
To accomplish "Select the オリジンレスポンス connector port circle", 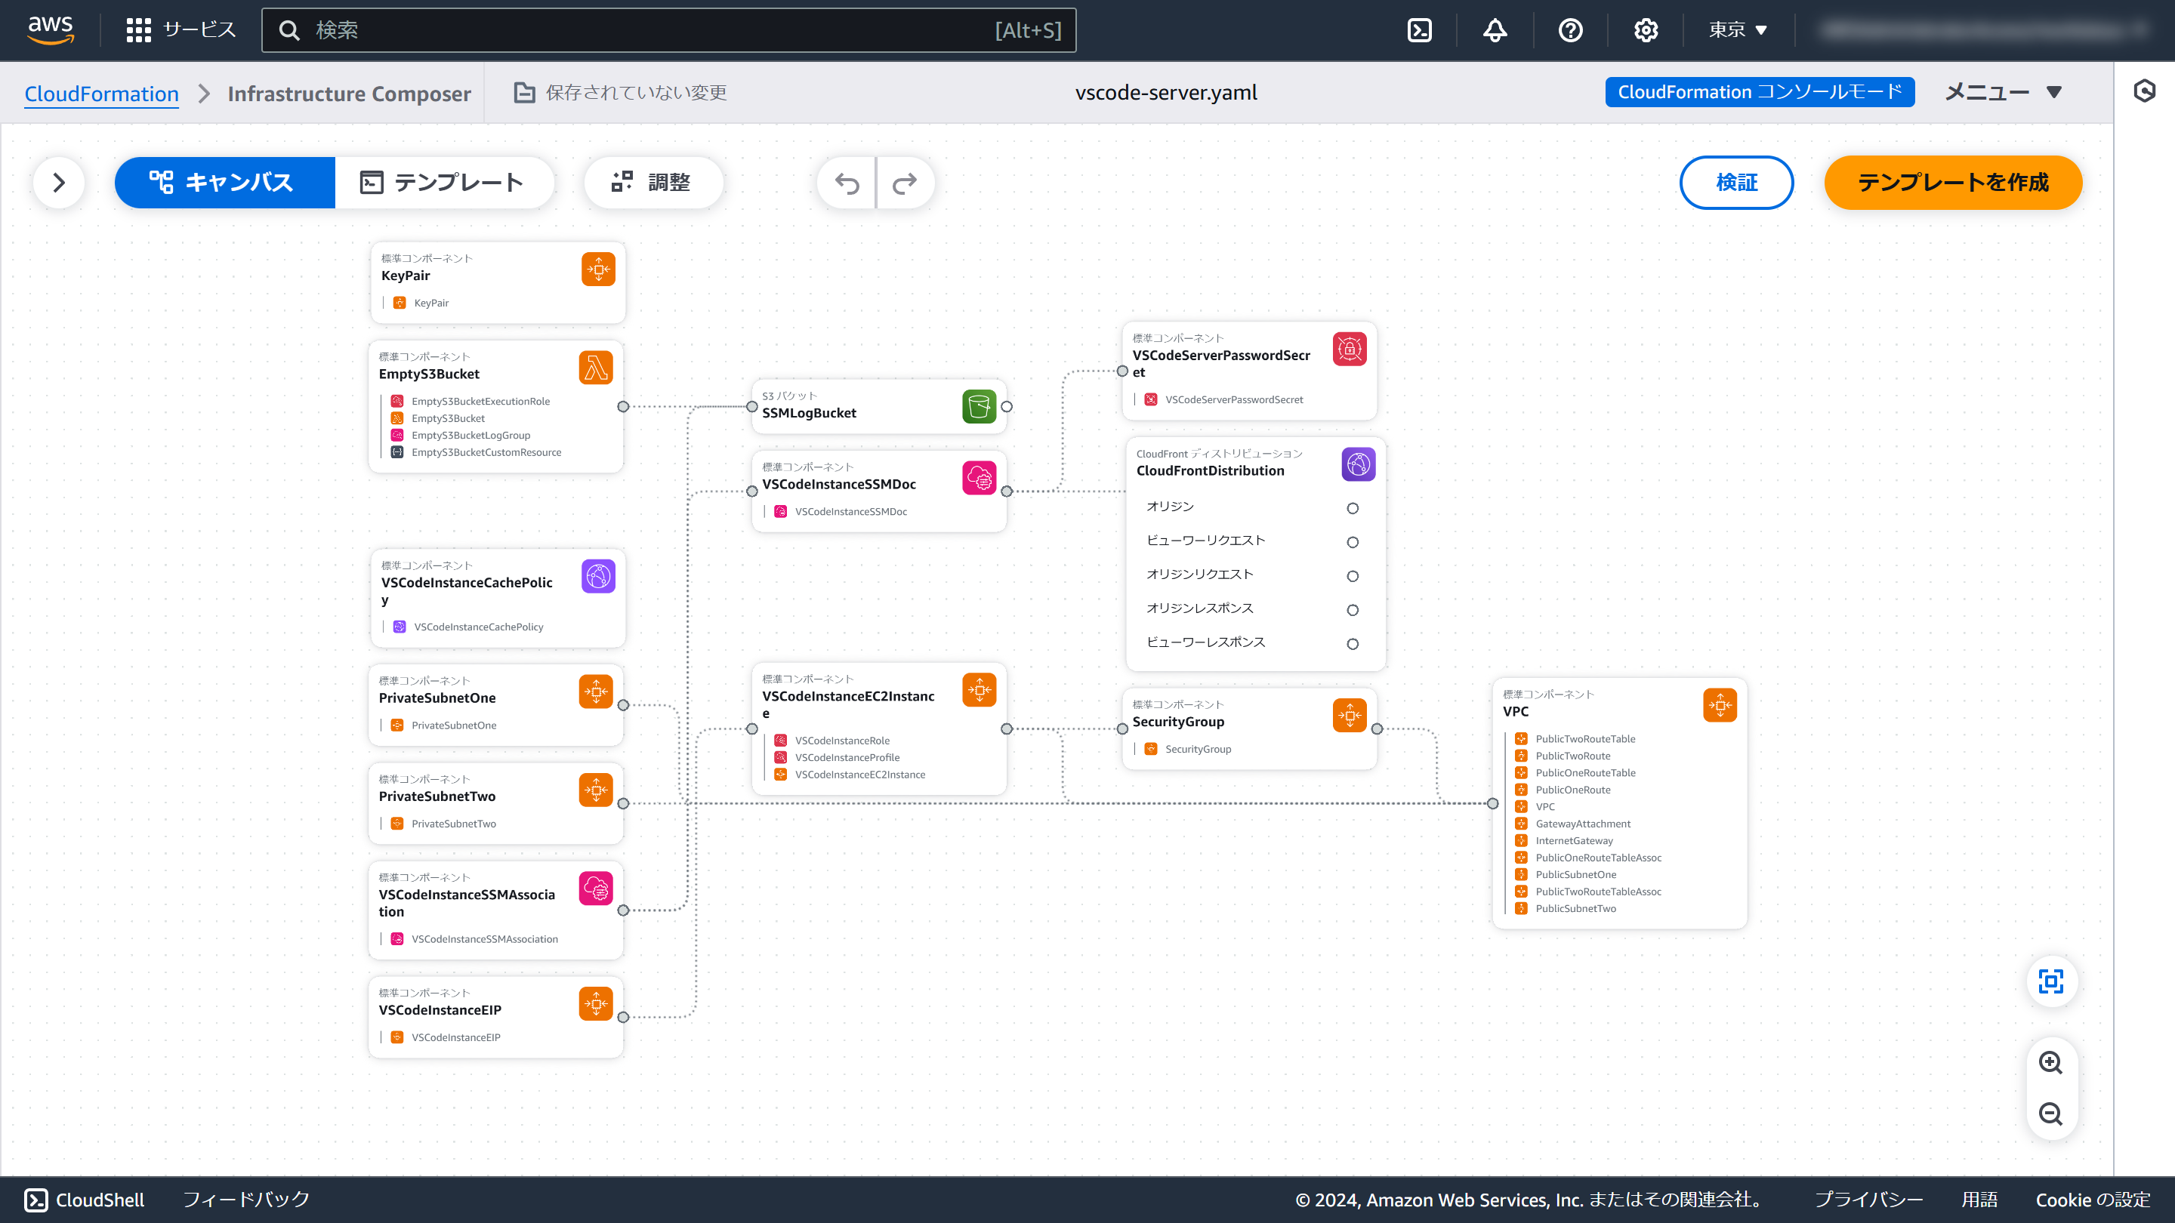I will (1353, 610).
